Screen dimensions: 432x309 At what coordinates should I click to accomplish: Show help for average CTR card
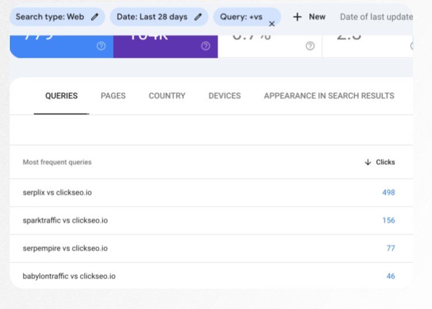(x=310, y=46)
